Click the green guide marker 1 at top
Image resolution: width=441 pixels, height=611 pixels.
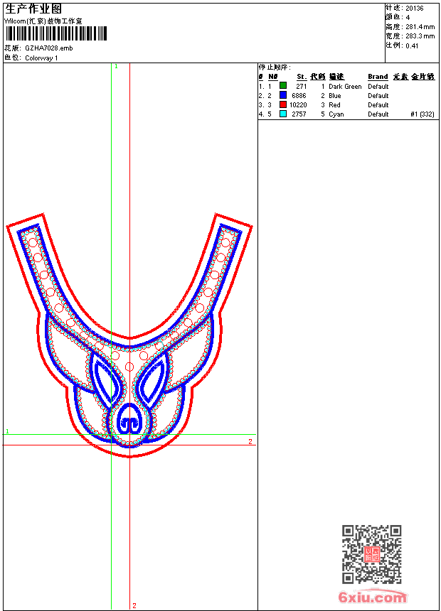116,66
